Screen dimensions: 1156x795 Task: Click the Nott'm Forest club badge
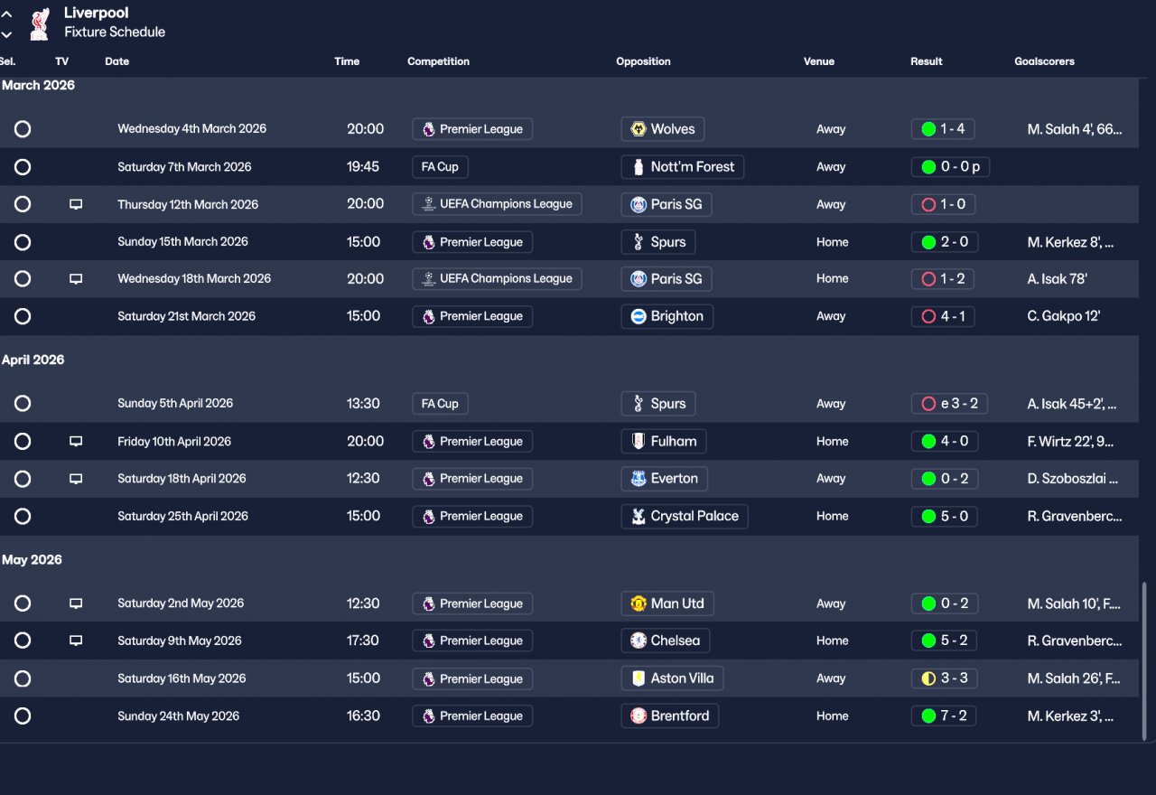(639, 167)
